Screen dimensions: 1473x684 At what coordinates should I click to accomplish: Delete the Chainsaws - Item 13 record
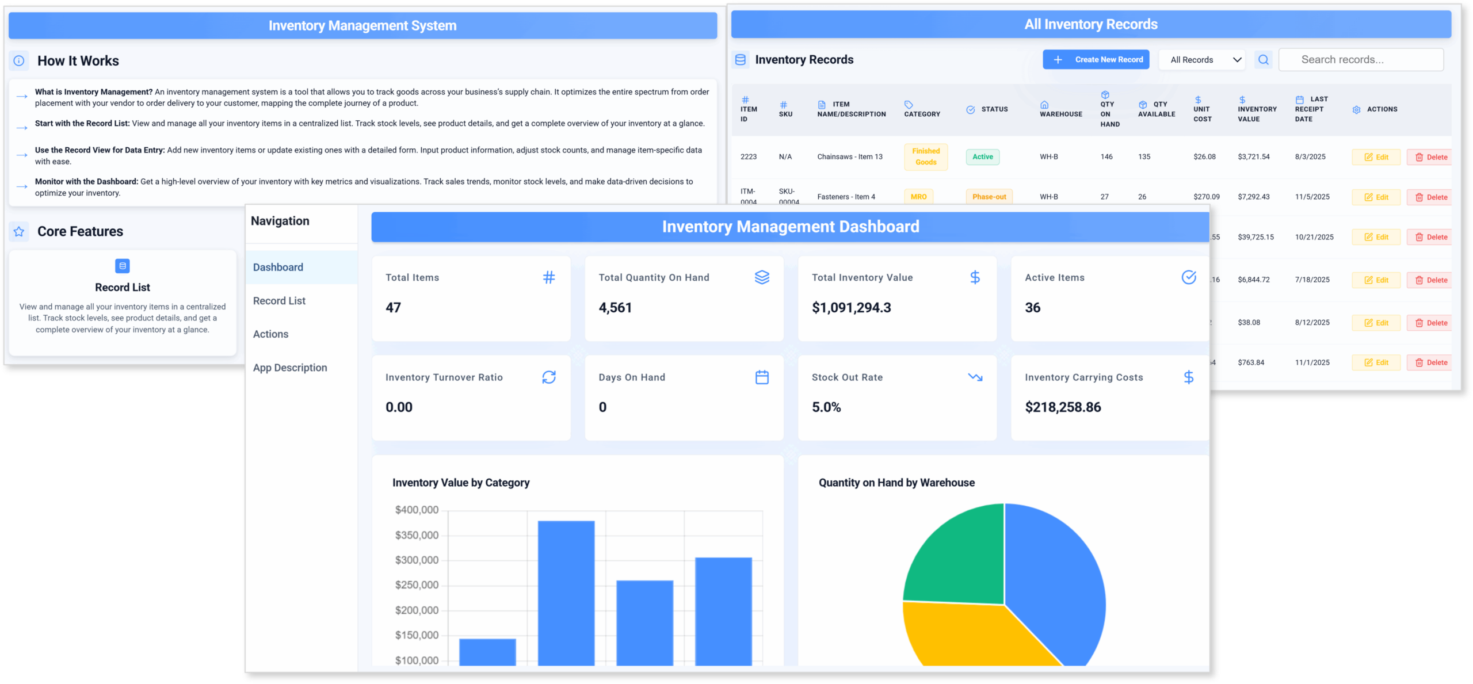click(x=1429, y=157)
